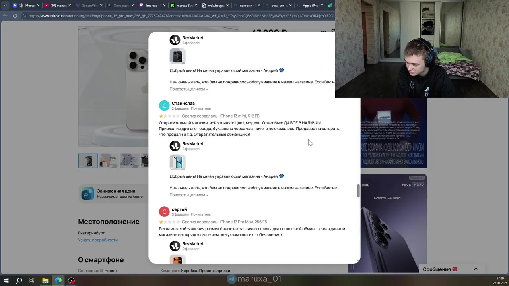Open Re:Market name under сергей's review
This screenshot has width=509, height=286.
coord(193,243)
